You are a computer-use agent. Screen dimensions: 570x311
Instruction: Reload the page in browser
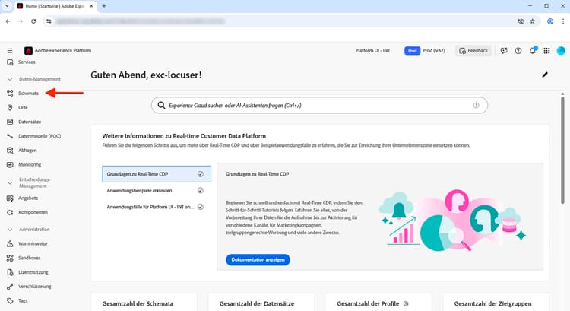click(33, 21)
